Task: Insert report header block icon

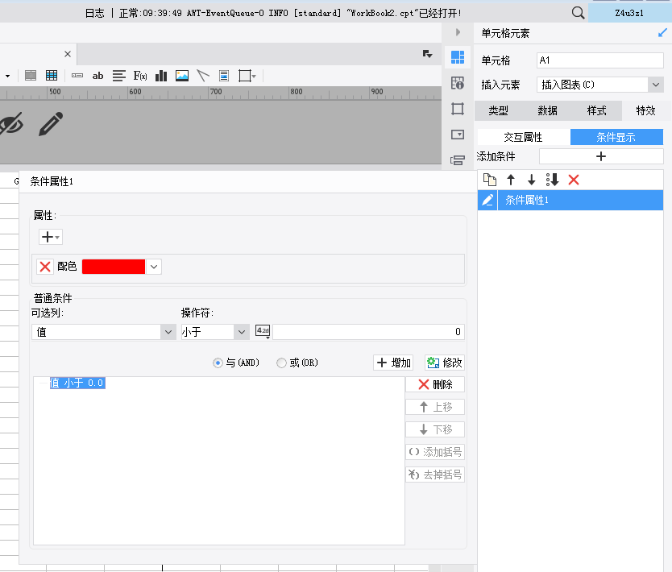Action: (31, 76)
